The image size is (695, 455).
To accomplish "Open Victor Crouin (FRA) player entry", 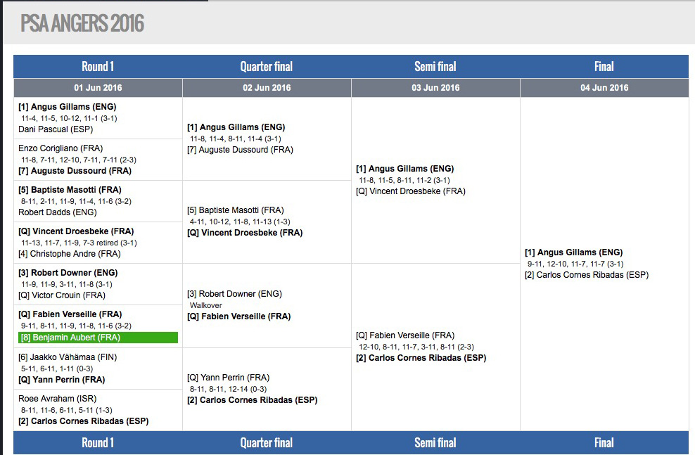I will coord(62,295).
